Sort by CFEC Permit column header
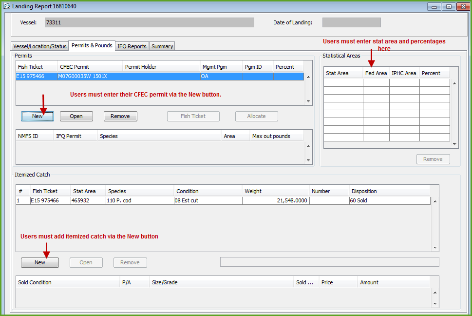The image size is (472, 316). (x=89, y=67)
